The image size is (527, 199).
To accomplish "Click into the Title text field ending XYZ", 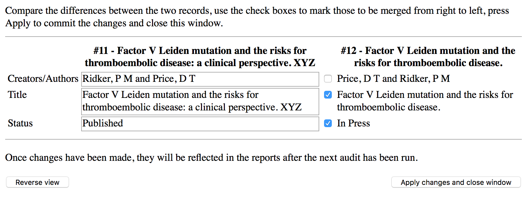I will pyautogui.click(x=200, y=101).
